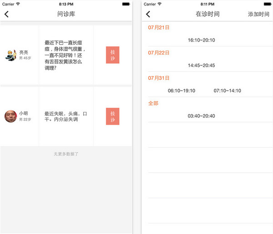Tap 添加时间 to add a time
Image resolution: width=273 pixels, height=234 pixels.
258,15
